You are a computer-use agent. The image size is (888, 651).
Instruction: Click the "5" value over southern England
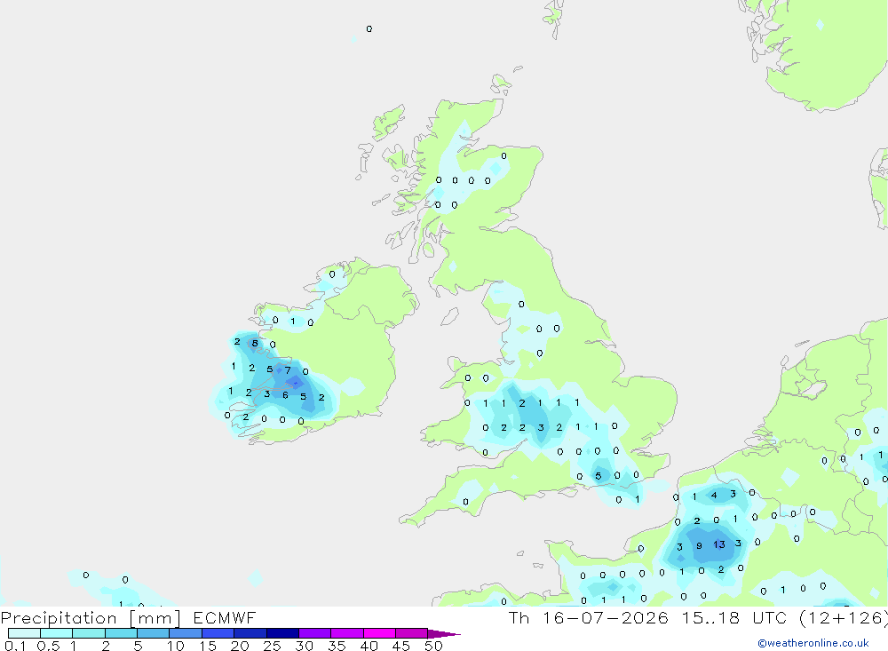(598, 476)
